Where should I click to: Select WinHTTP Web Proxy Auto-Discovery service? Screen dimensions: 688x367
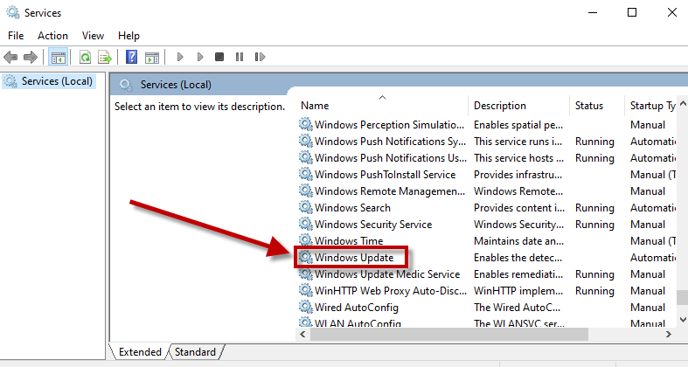pyautogui.click(x=487, y=291)
